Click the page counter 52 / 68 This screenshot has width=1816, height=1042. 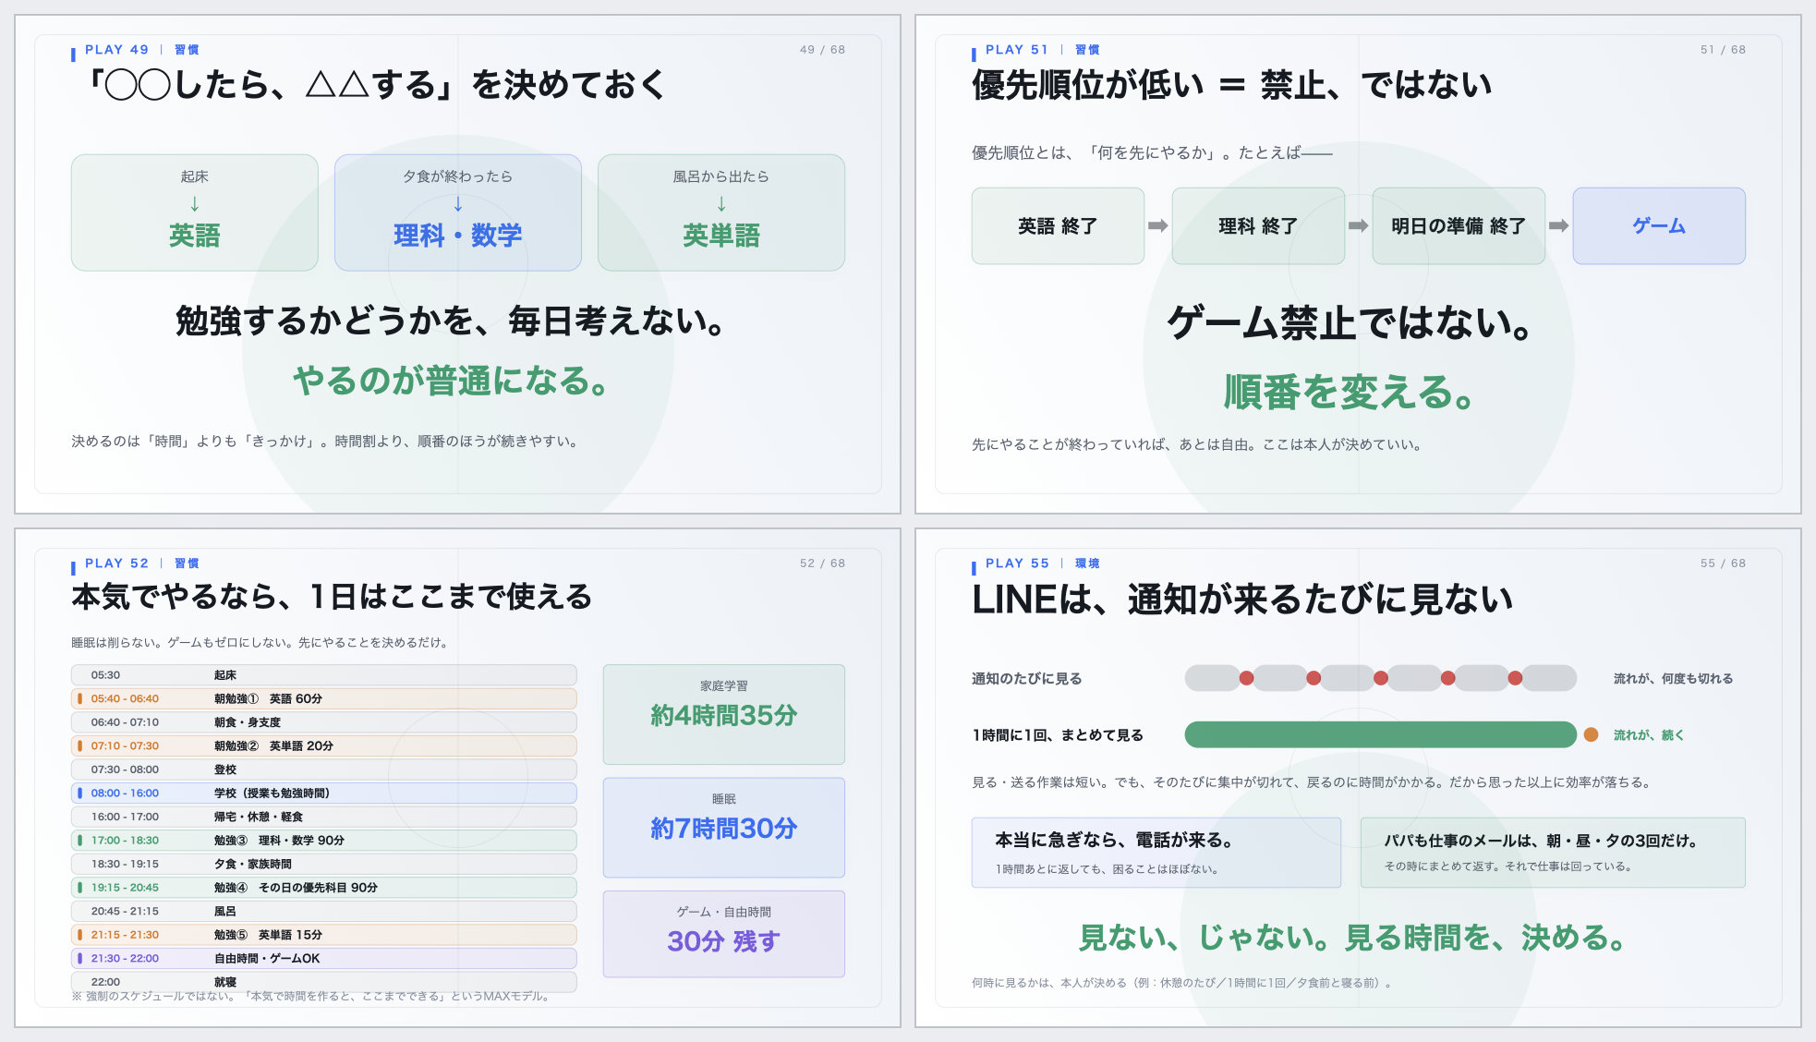pos(822,563)
